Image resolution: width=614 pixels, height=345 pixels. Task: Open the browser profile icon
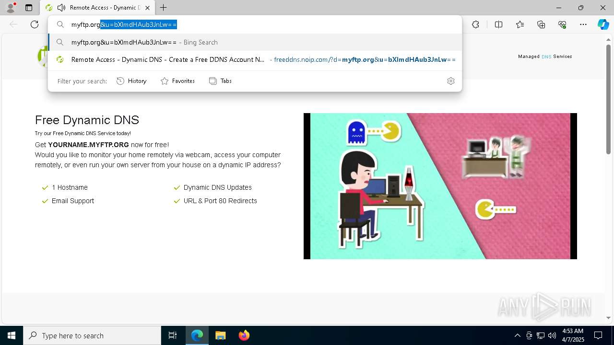point(10,8)
